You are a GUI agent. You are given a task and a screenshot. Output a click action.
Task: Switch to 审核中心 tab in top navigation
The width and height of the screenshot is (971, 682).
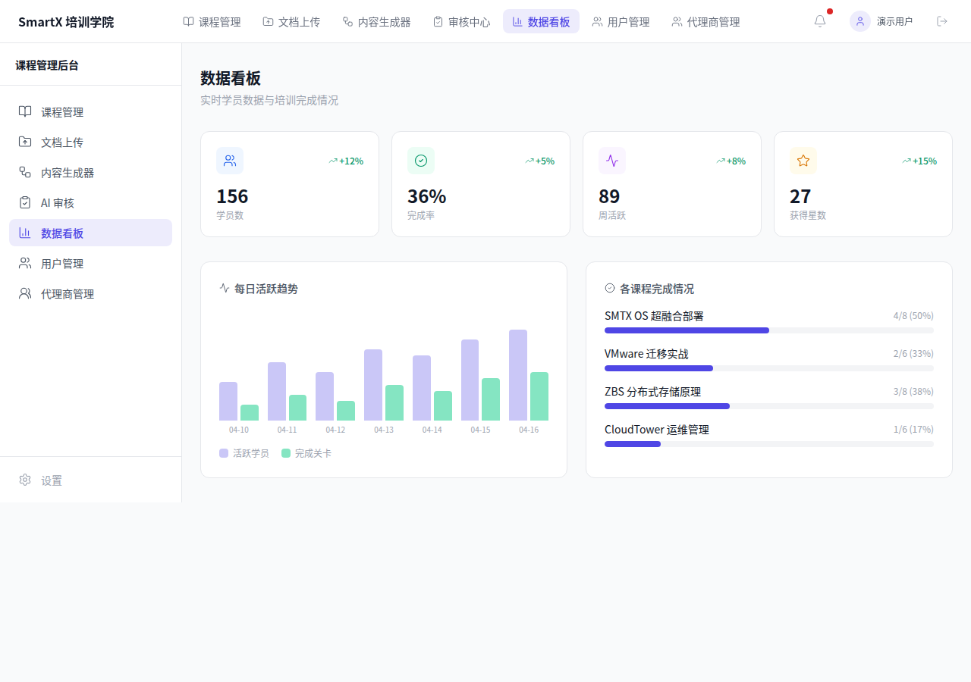tap(461, 22)
